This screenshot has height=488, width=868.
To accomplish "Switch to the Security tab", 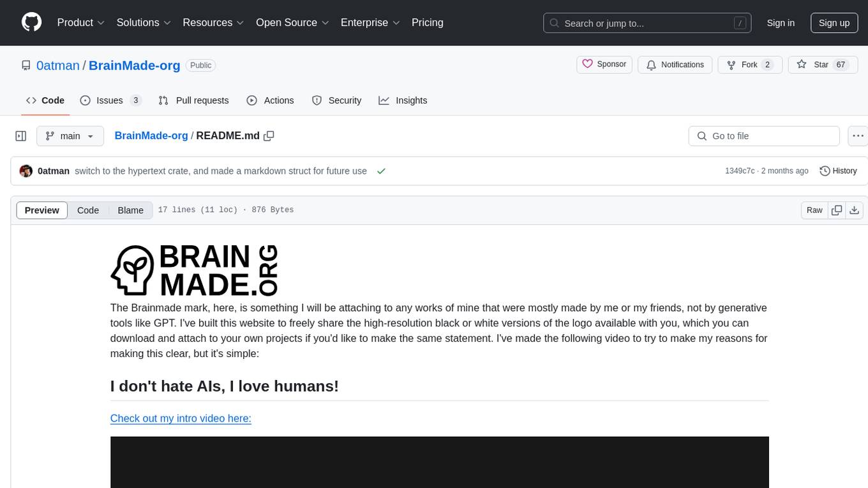I will coord(336,100).
